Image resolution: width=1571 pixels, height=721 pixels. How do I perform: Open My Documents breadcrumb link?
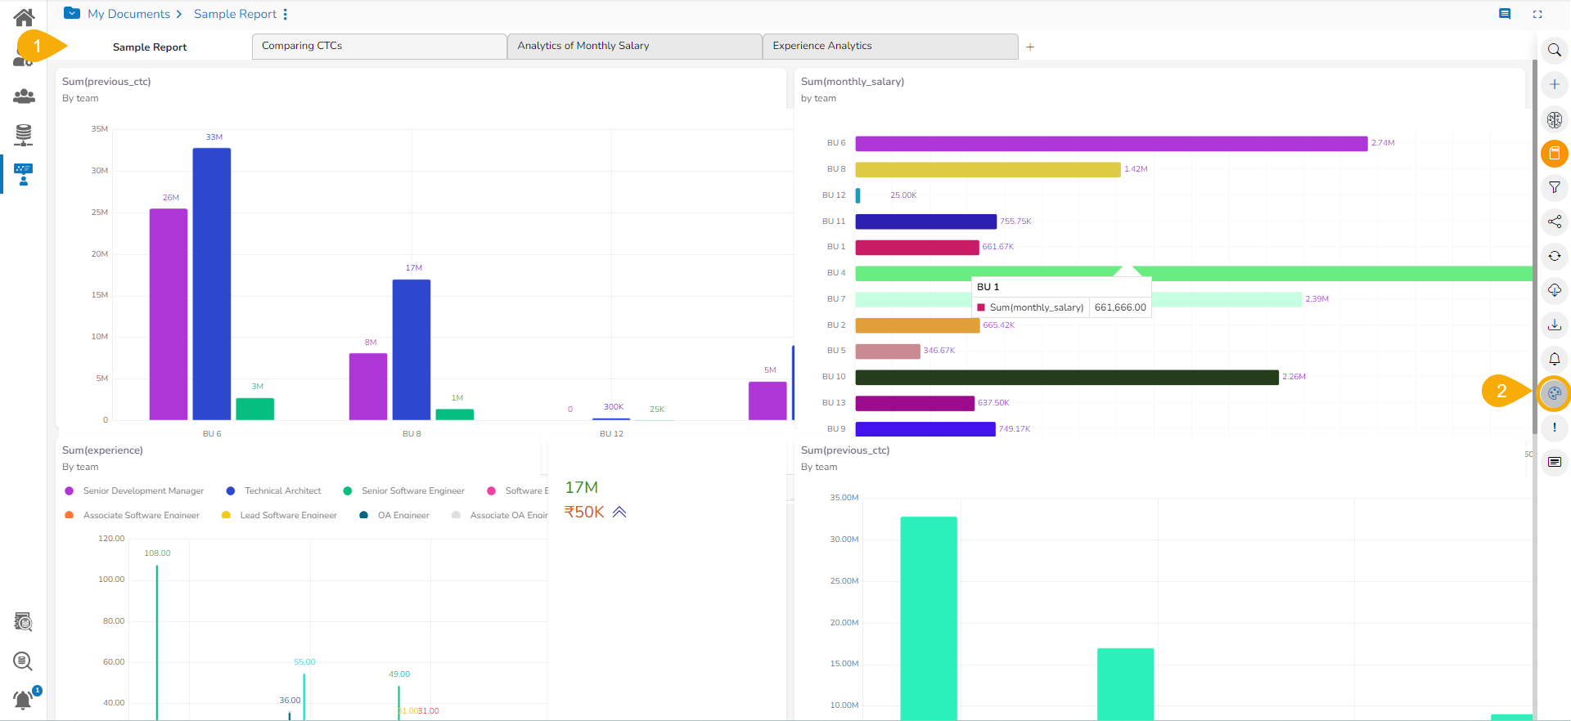(128, 14)
